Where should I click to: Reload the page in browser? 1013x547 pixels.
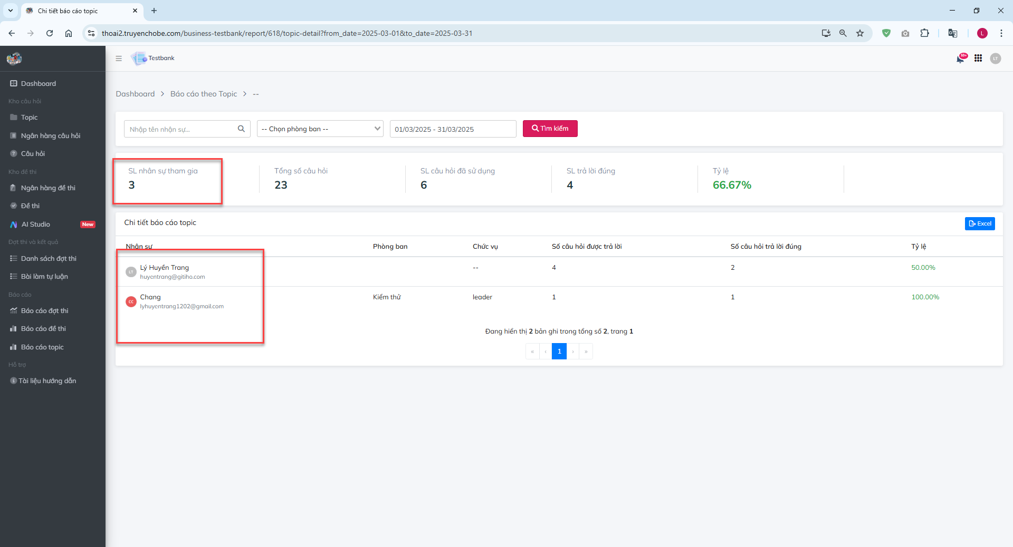(x=50, y=33)
